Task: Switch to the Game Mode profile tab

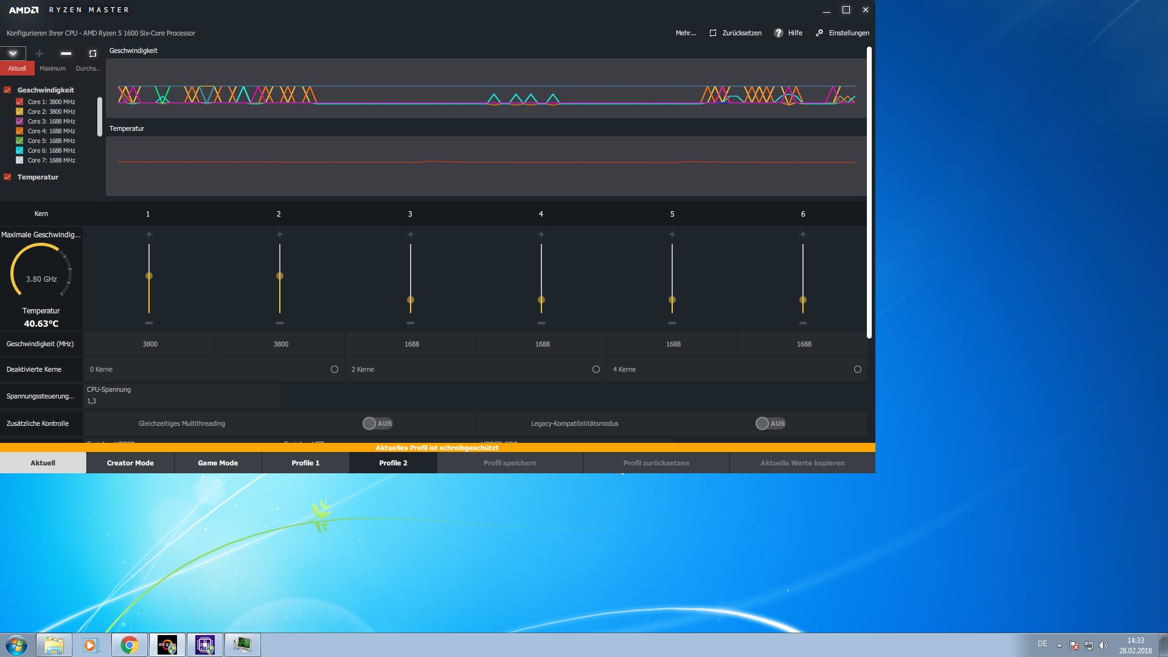Action: (218, 463)
